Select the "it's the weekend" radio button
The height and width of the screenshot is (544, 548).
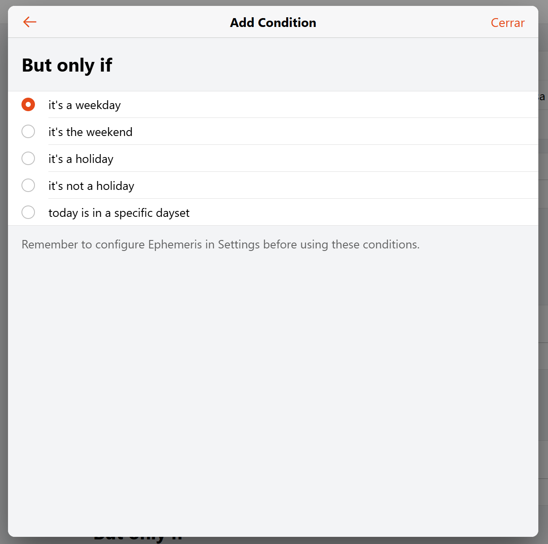coord(28,131)
